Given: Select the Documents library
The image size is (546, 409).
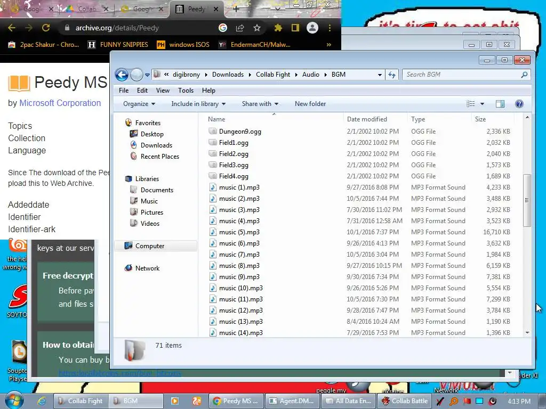Looking at the screenshot, I should pos(157,190).
